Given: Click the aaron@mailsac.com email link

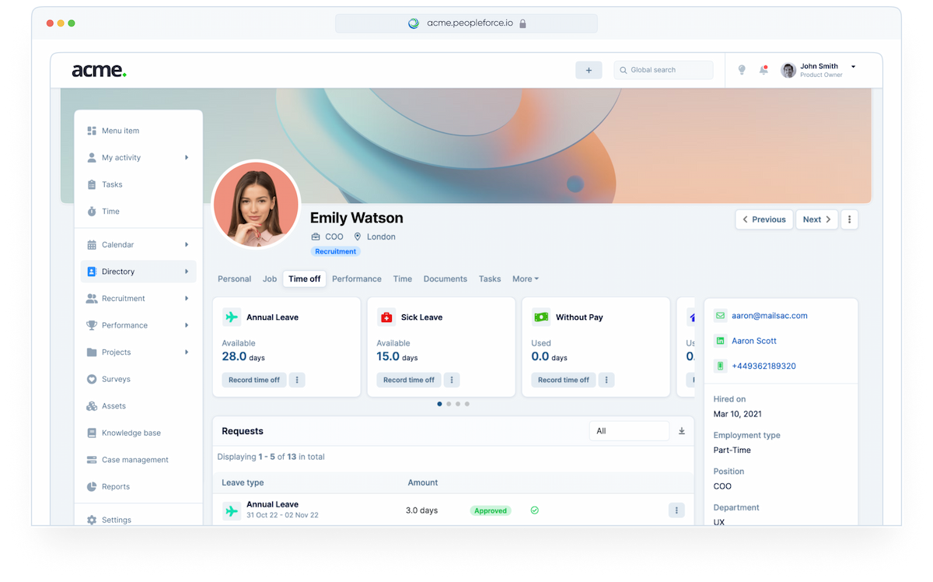Looking at the screenshot, I should click(769, 316).
